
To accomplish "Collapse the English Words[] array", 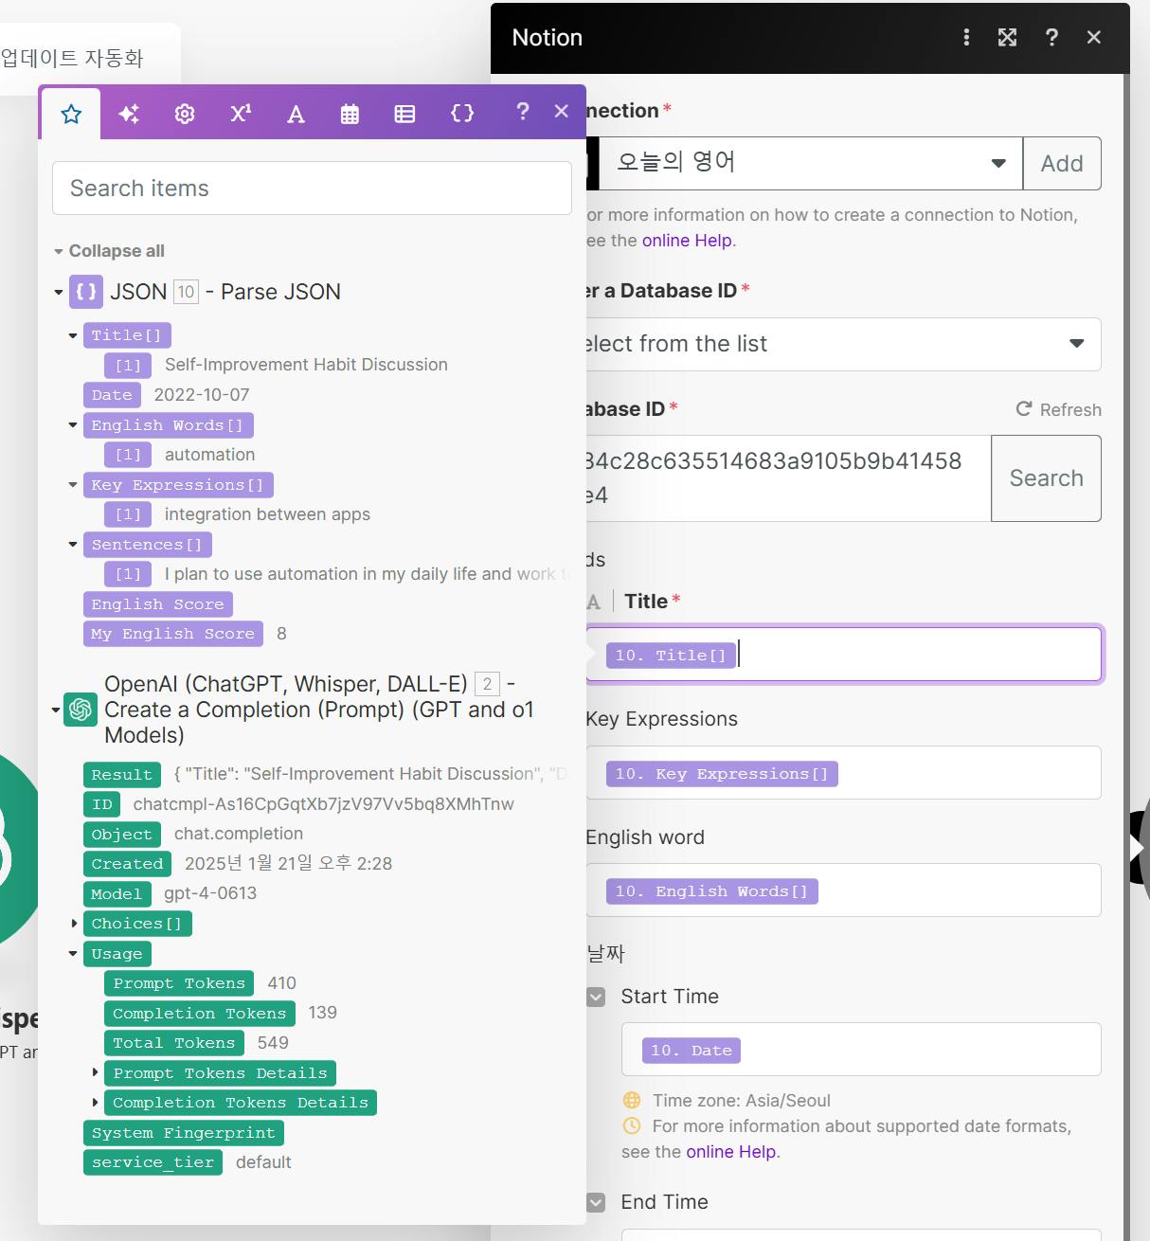I will click(73, 425).
